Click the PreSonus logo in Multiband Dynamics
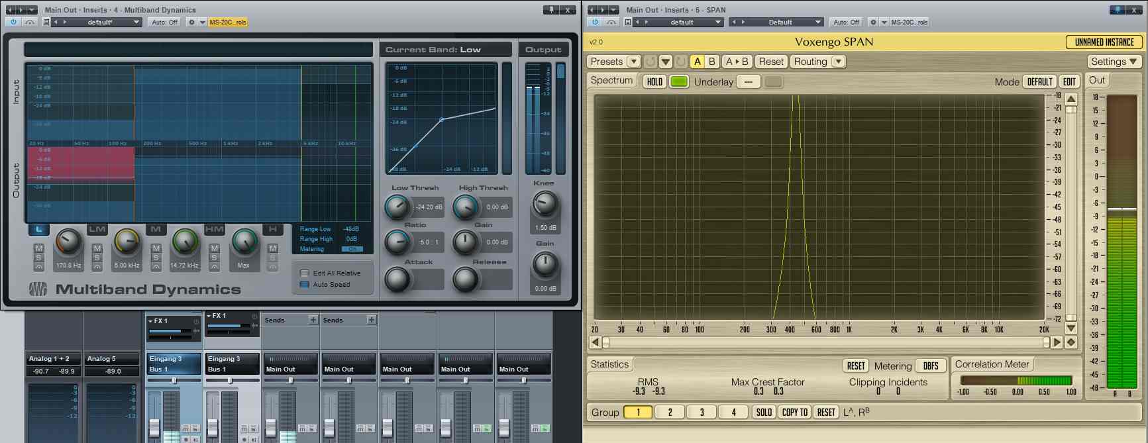This screenshot has height=443, width=1148. 38,289
